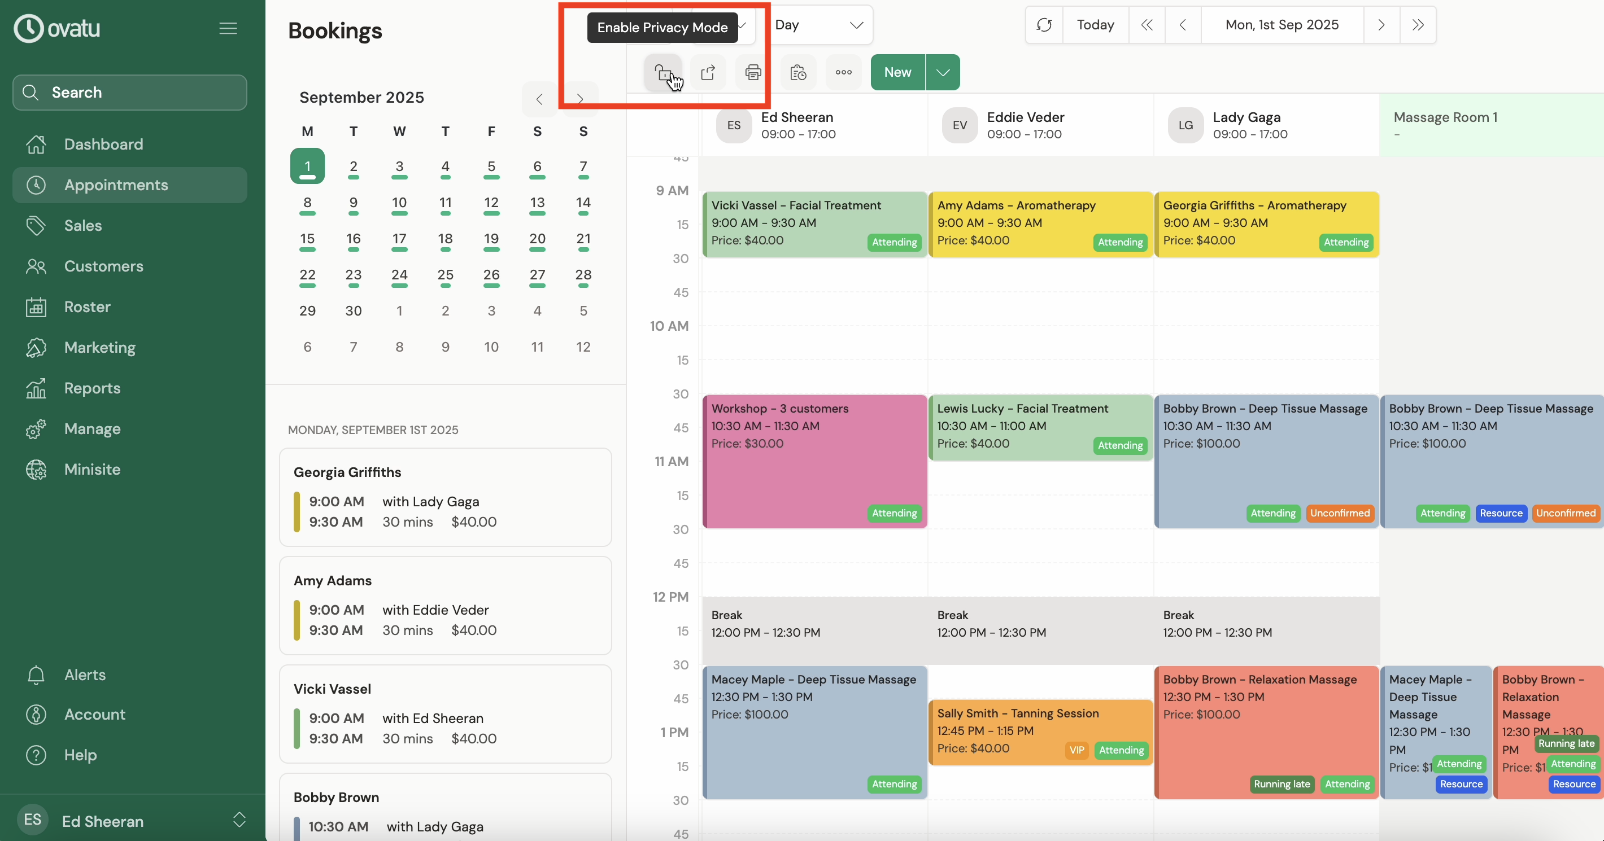This screenshot has height=841, width=1604.
Task: Open the pink Workshop booking block
Action: [x=814, y=462]
